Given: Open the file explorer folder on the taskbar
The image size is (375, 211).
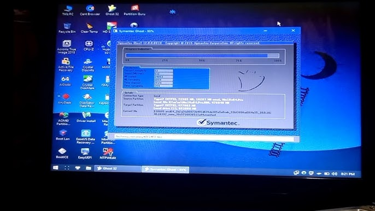Looking at the screenshot, I should 89,168.
